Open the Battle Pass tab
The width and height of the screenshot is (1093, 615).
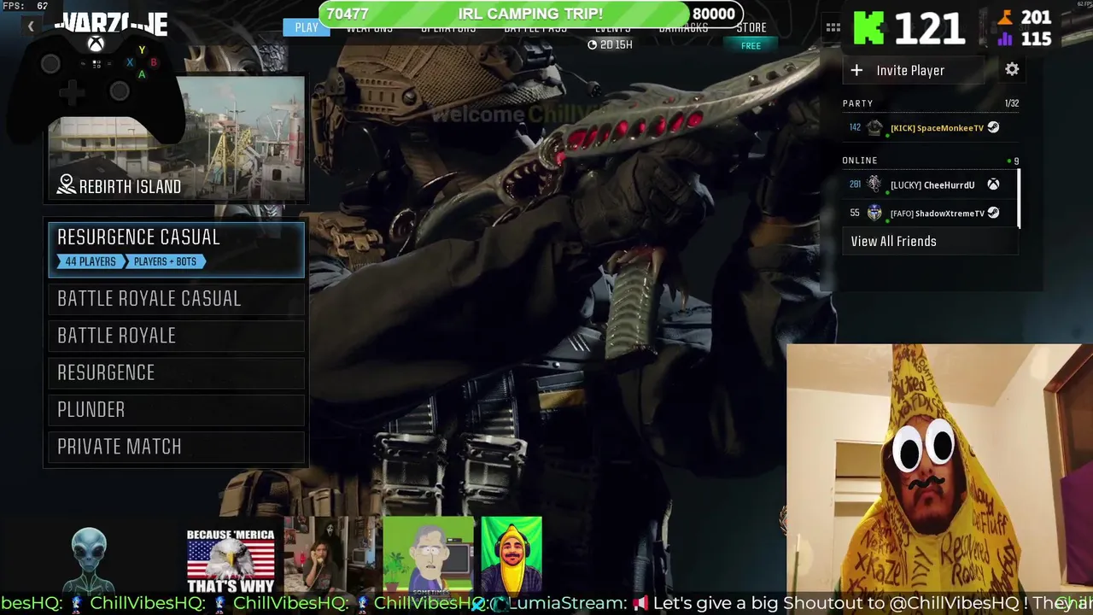click(x=535, y=30)
